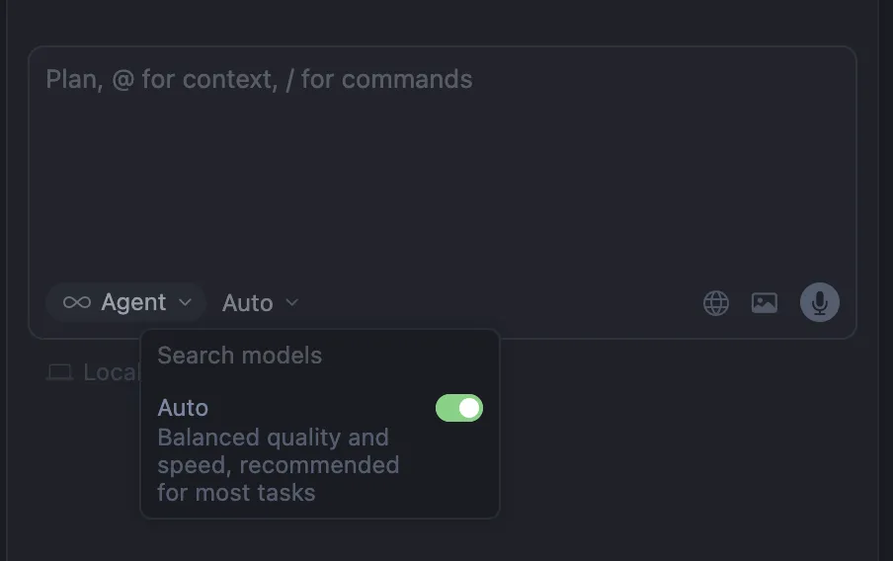Click the white knob of the Auto toggle
This screenshot has height=561, width=893.
469,408
